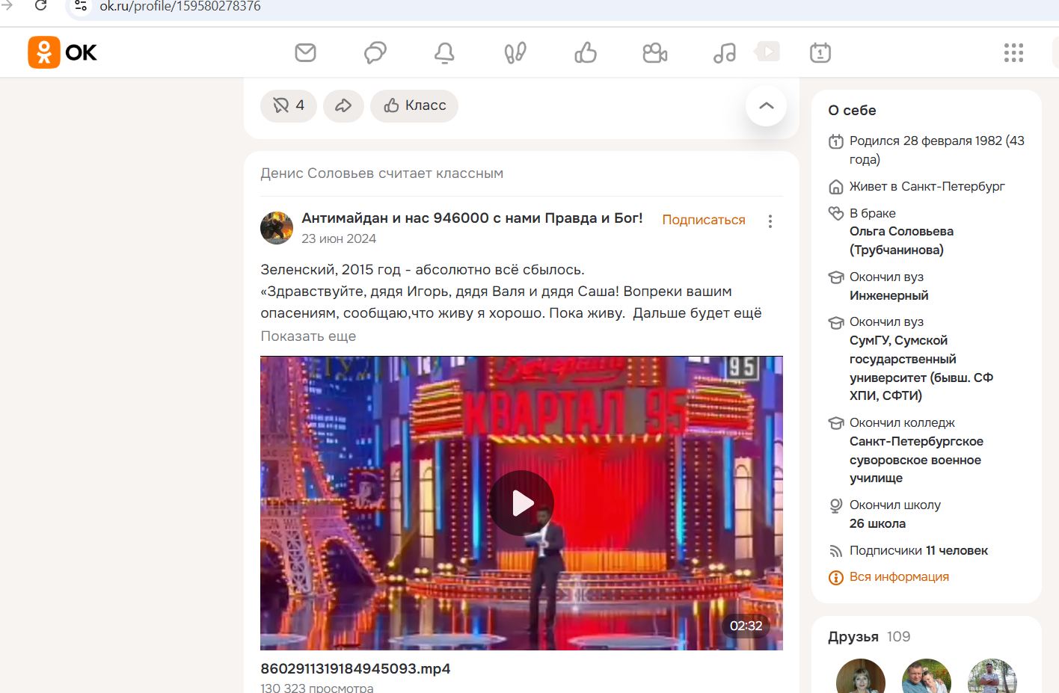Click the comments button showing 4

(289, 105)
